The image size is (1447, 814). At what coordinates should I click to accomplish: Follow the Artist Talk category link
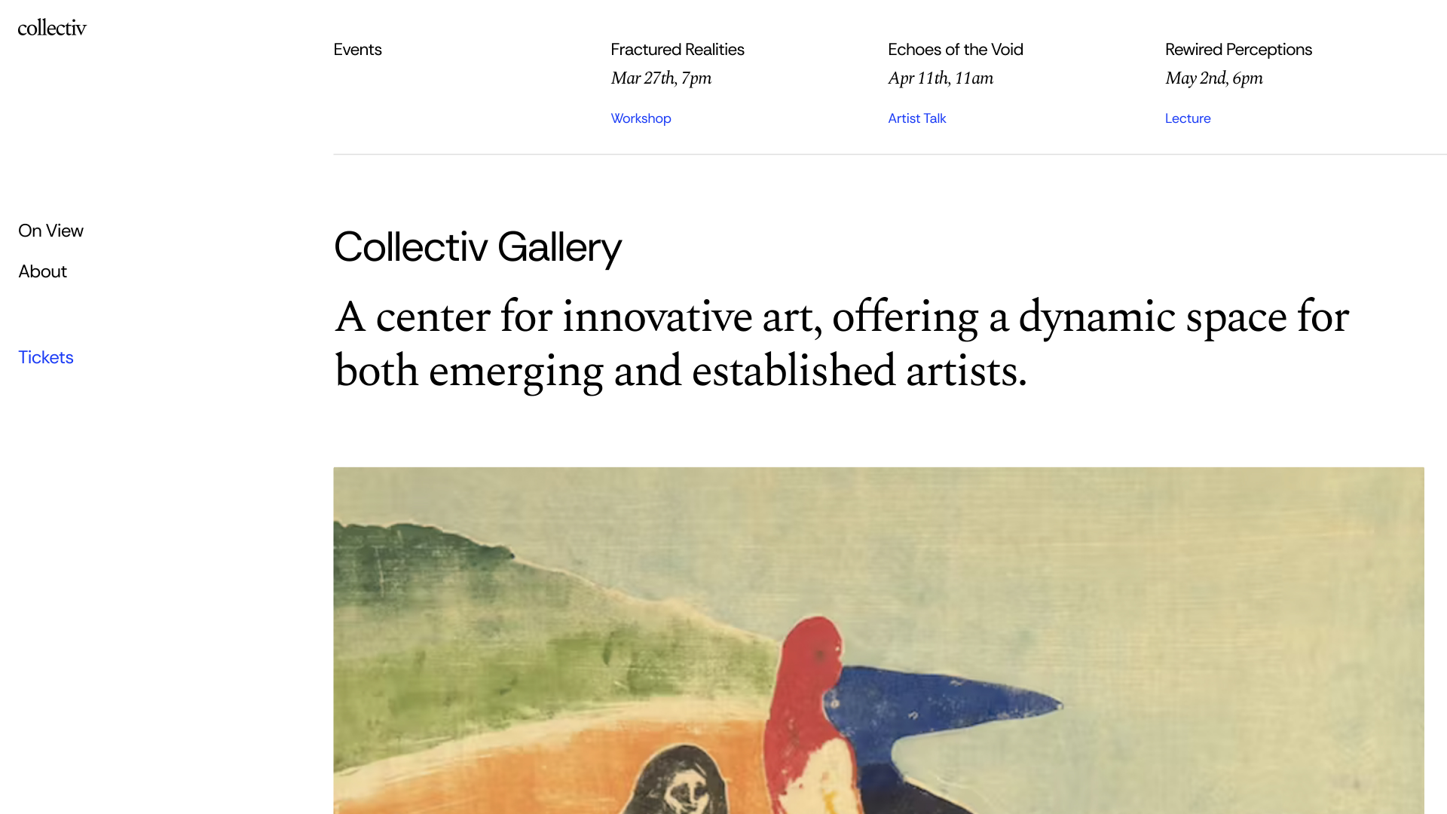tap(916, 118)
